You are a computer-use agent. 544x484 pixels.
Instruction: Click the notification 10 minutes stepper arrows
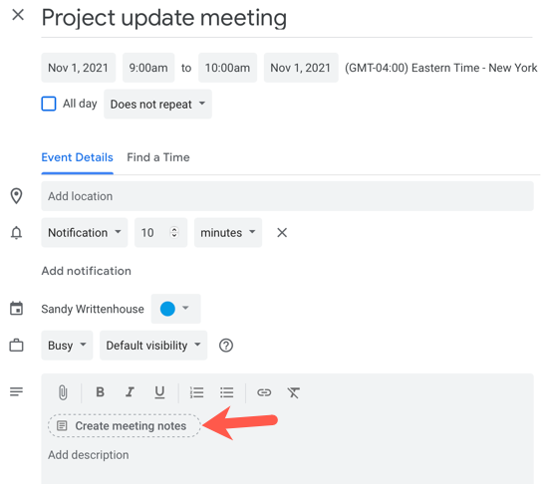(174, 233)
